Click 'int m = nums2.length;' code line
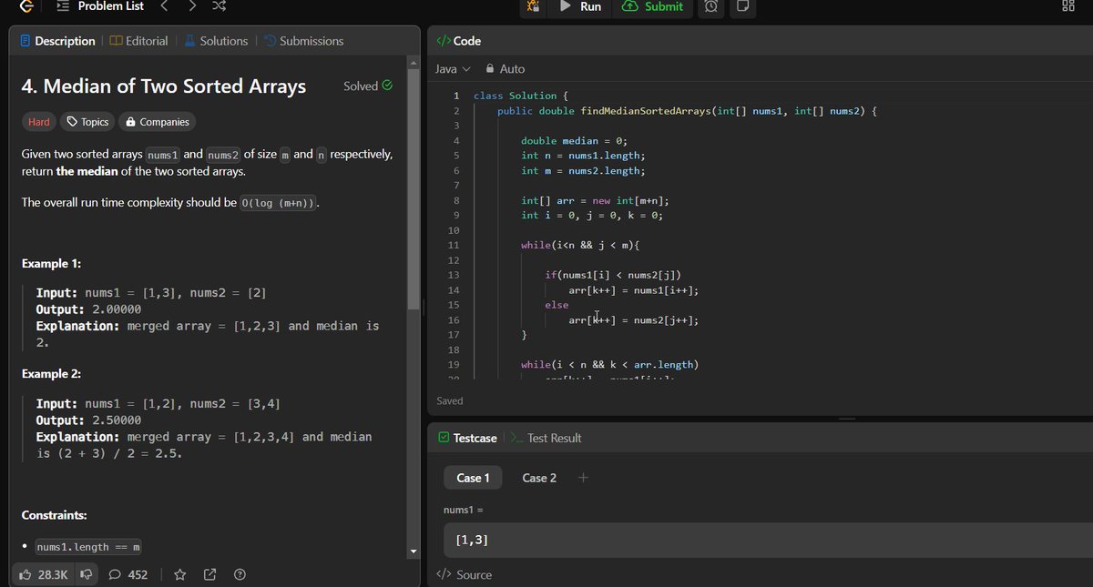 [x=583, y=171]
